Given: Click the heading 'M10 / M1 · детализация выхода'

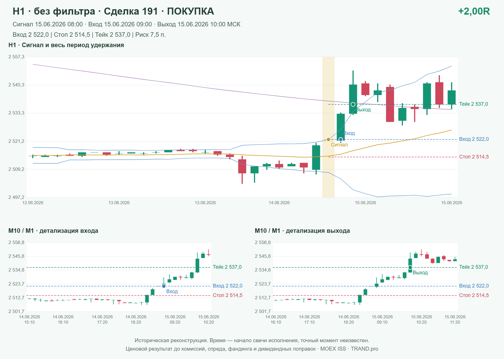Looking at the screenshot, I should (x=302, y=231).
